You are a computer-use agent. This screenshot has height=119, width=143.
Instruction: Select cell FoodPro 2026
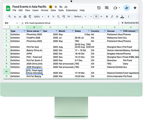click(x=34, y=38)
